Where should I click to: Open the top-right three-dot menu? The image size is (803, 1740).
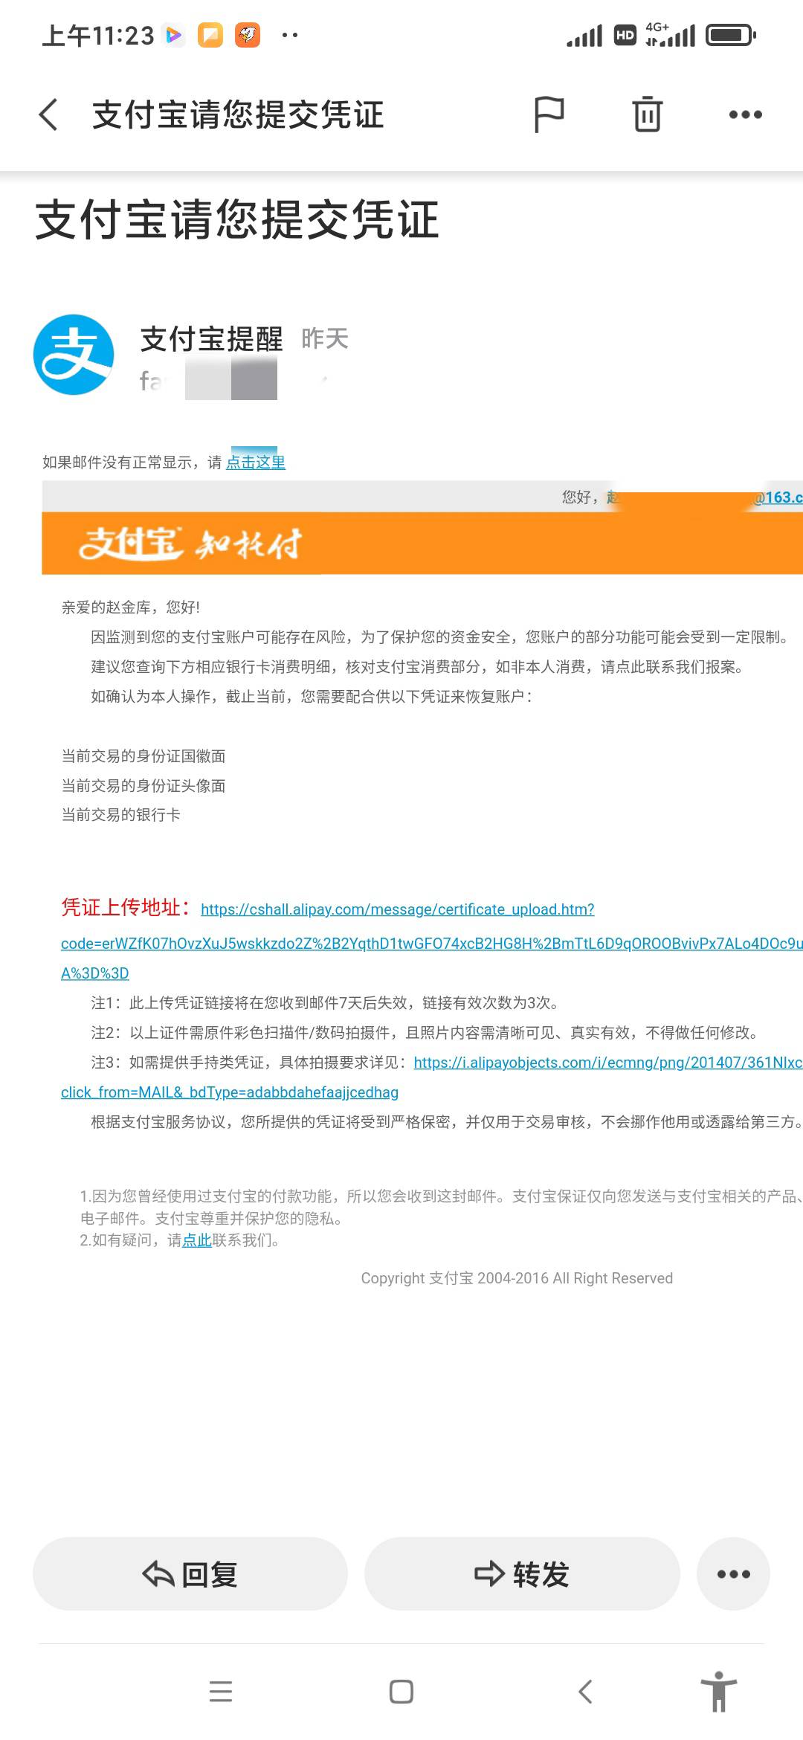pos(746,115)
